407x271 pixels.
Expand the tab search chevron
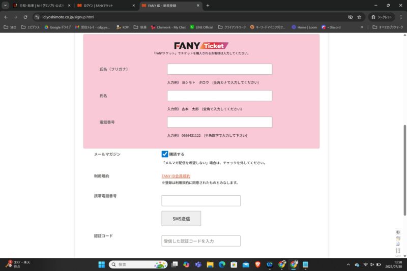coord(5,6)
